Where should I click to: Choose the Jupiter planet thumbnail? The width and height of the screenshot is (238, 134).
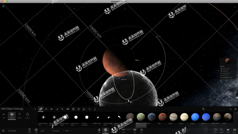pos(173,117)
